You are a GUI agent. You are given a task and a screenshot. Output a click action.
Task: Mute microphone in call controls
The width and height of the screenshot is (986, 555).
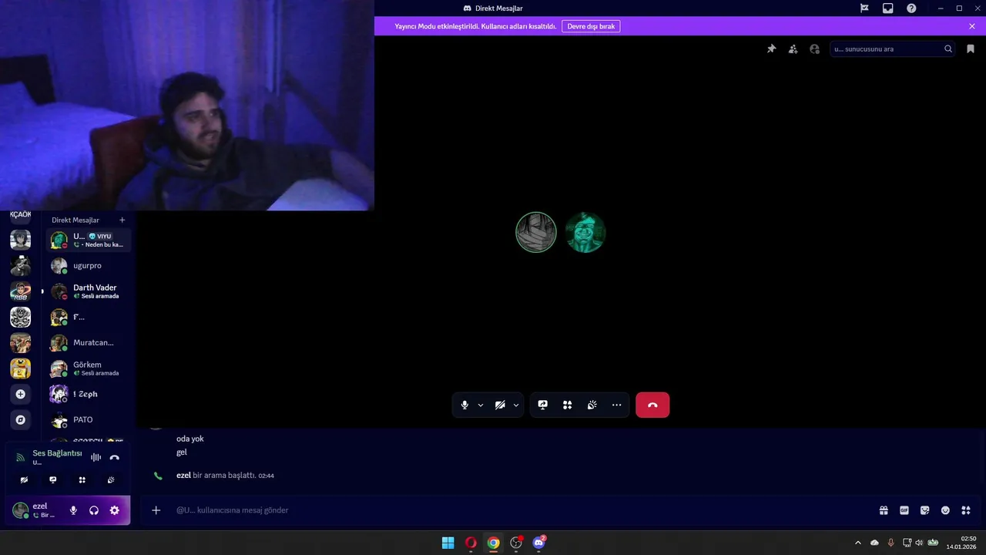tap(464, 405)
